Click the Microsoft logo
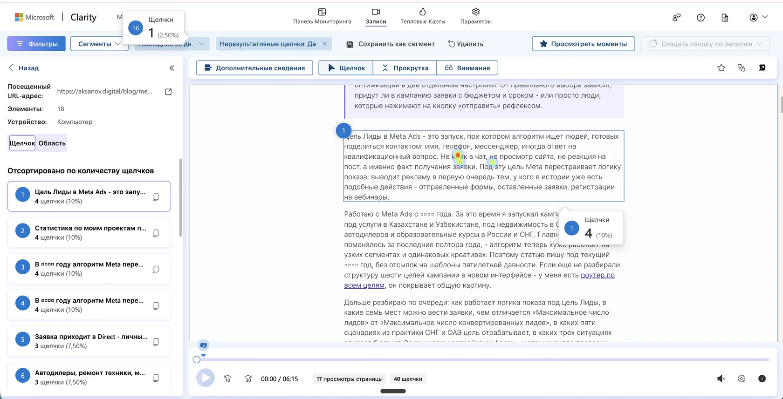Image resolution: width=783 pixels, height=399 pixels. tap(34, 17)
